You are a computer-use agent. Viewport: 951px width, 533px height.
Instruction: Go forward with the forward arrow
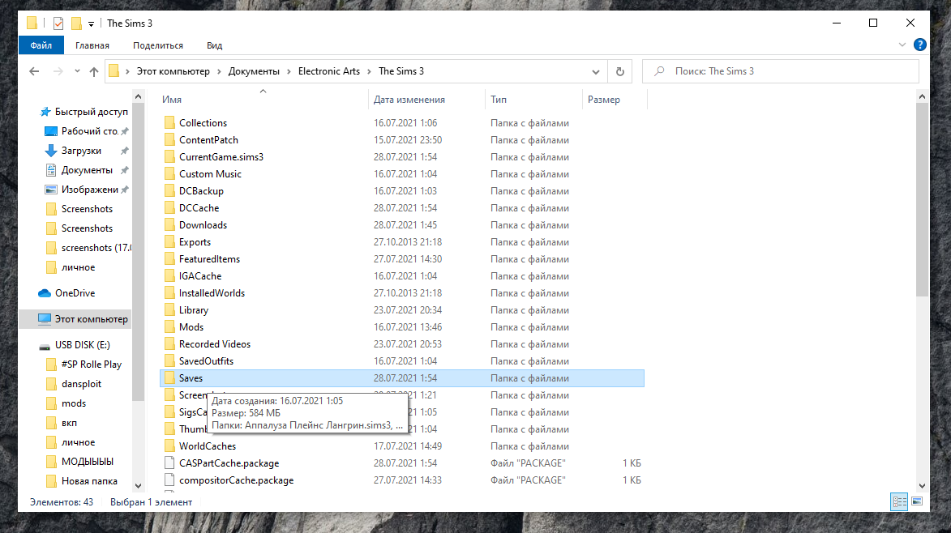pos(58,71)
